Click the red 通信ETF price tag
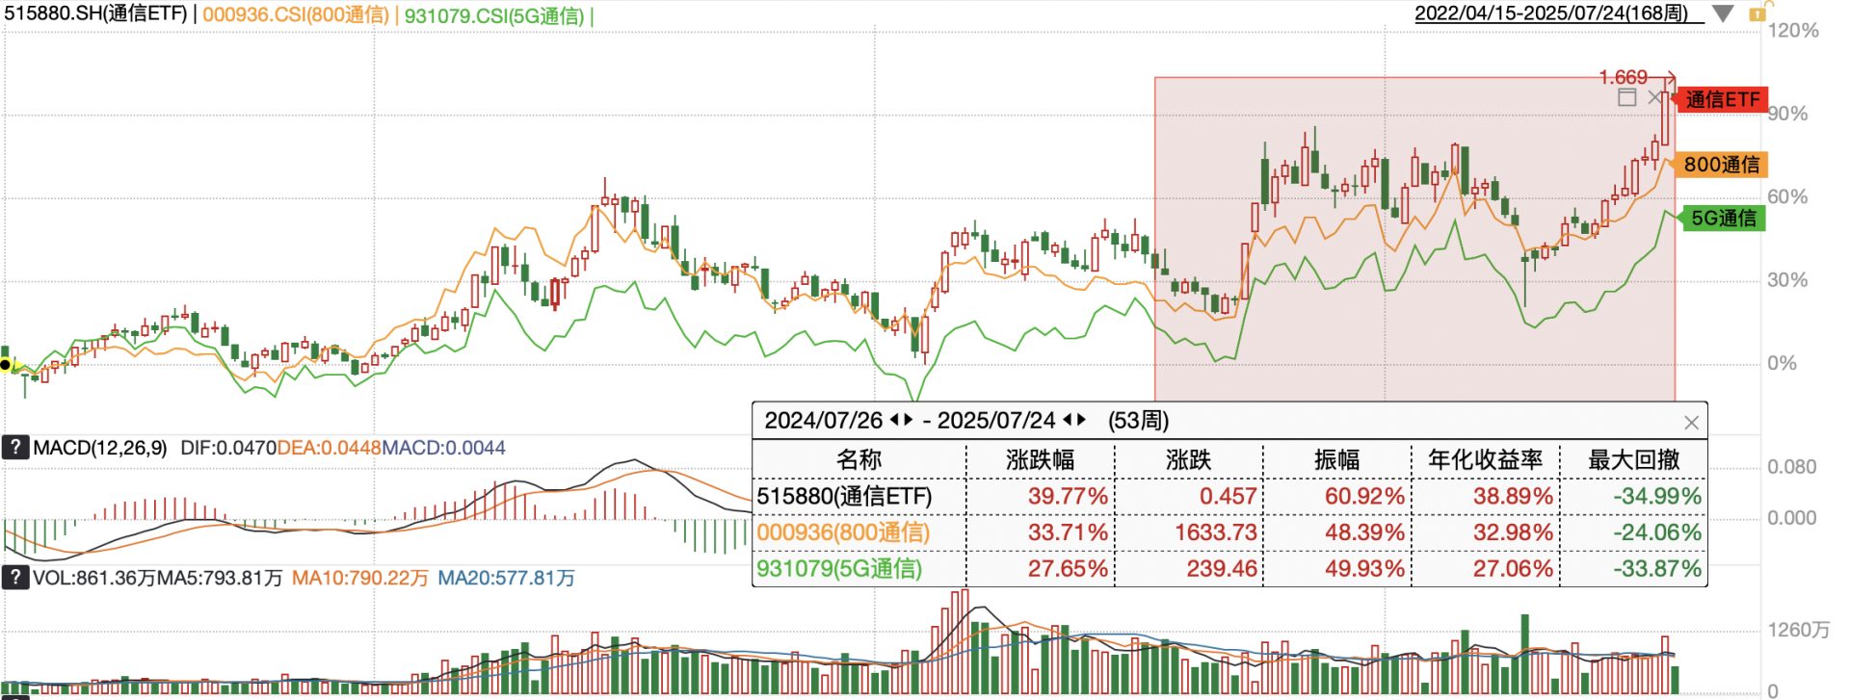 (1722, 99)
